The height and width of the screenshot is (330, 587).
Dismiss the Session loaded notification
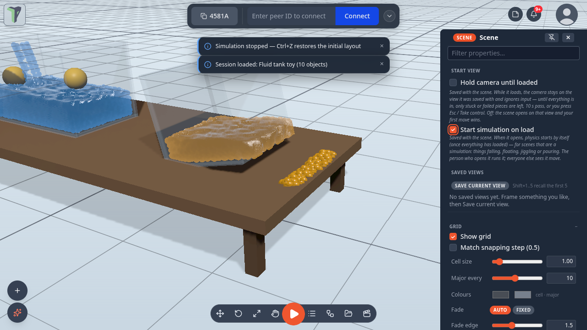(382, 64)
